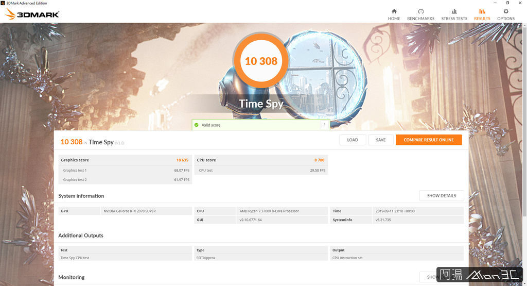This screenshot has width=527, height=286.
Task: Click SHOW DETAILS for System information
Action: (x=441, y=195)
